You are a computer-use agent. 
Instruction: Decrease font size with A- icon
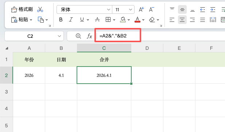tap(151, 9)
